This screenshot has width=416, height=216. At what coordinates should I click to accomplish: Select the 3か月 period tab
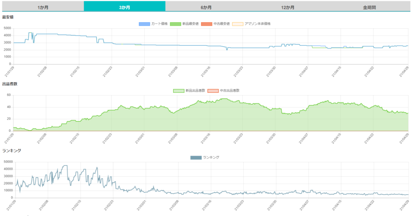pyautogui.click(x=124, y=7)
